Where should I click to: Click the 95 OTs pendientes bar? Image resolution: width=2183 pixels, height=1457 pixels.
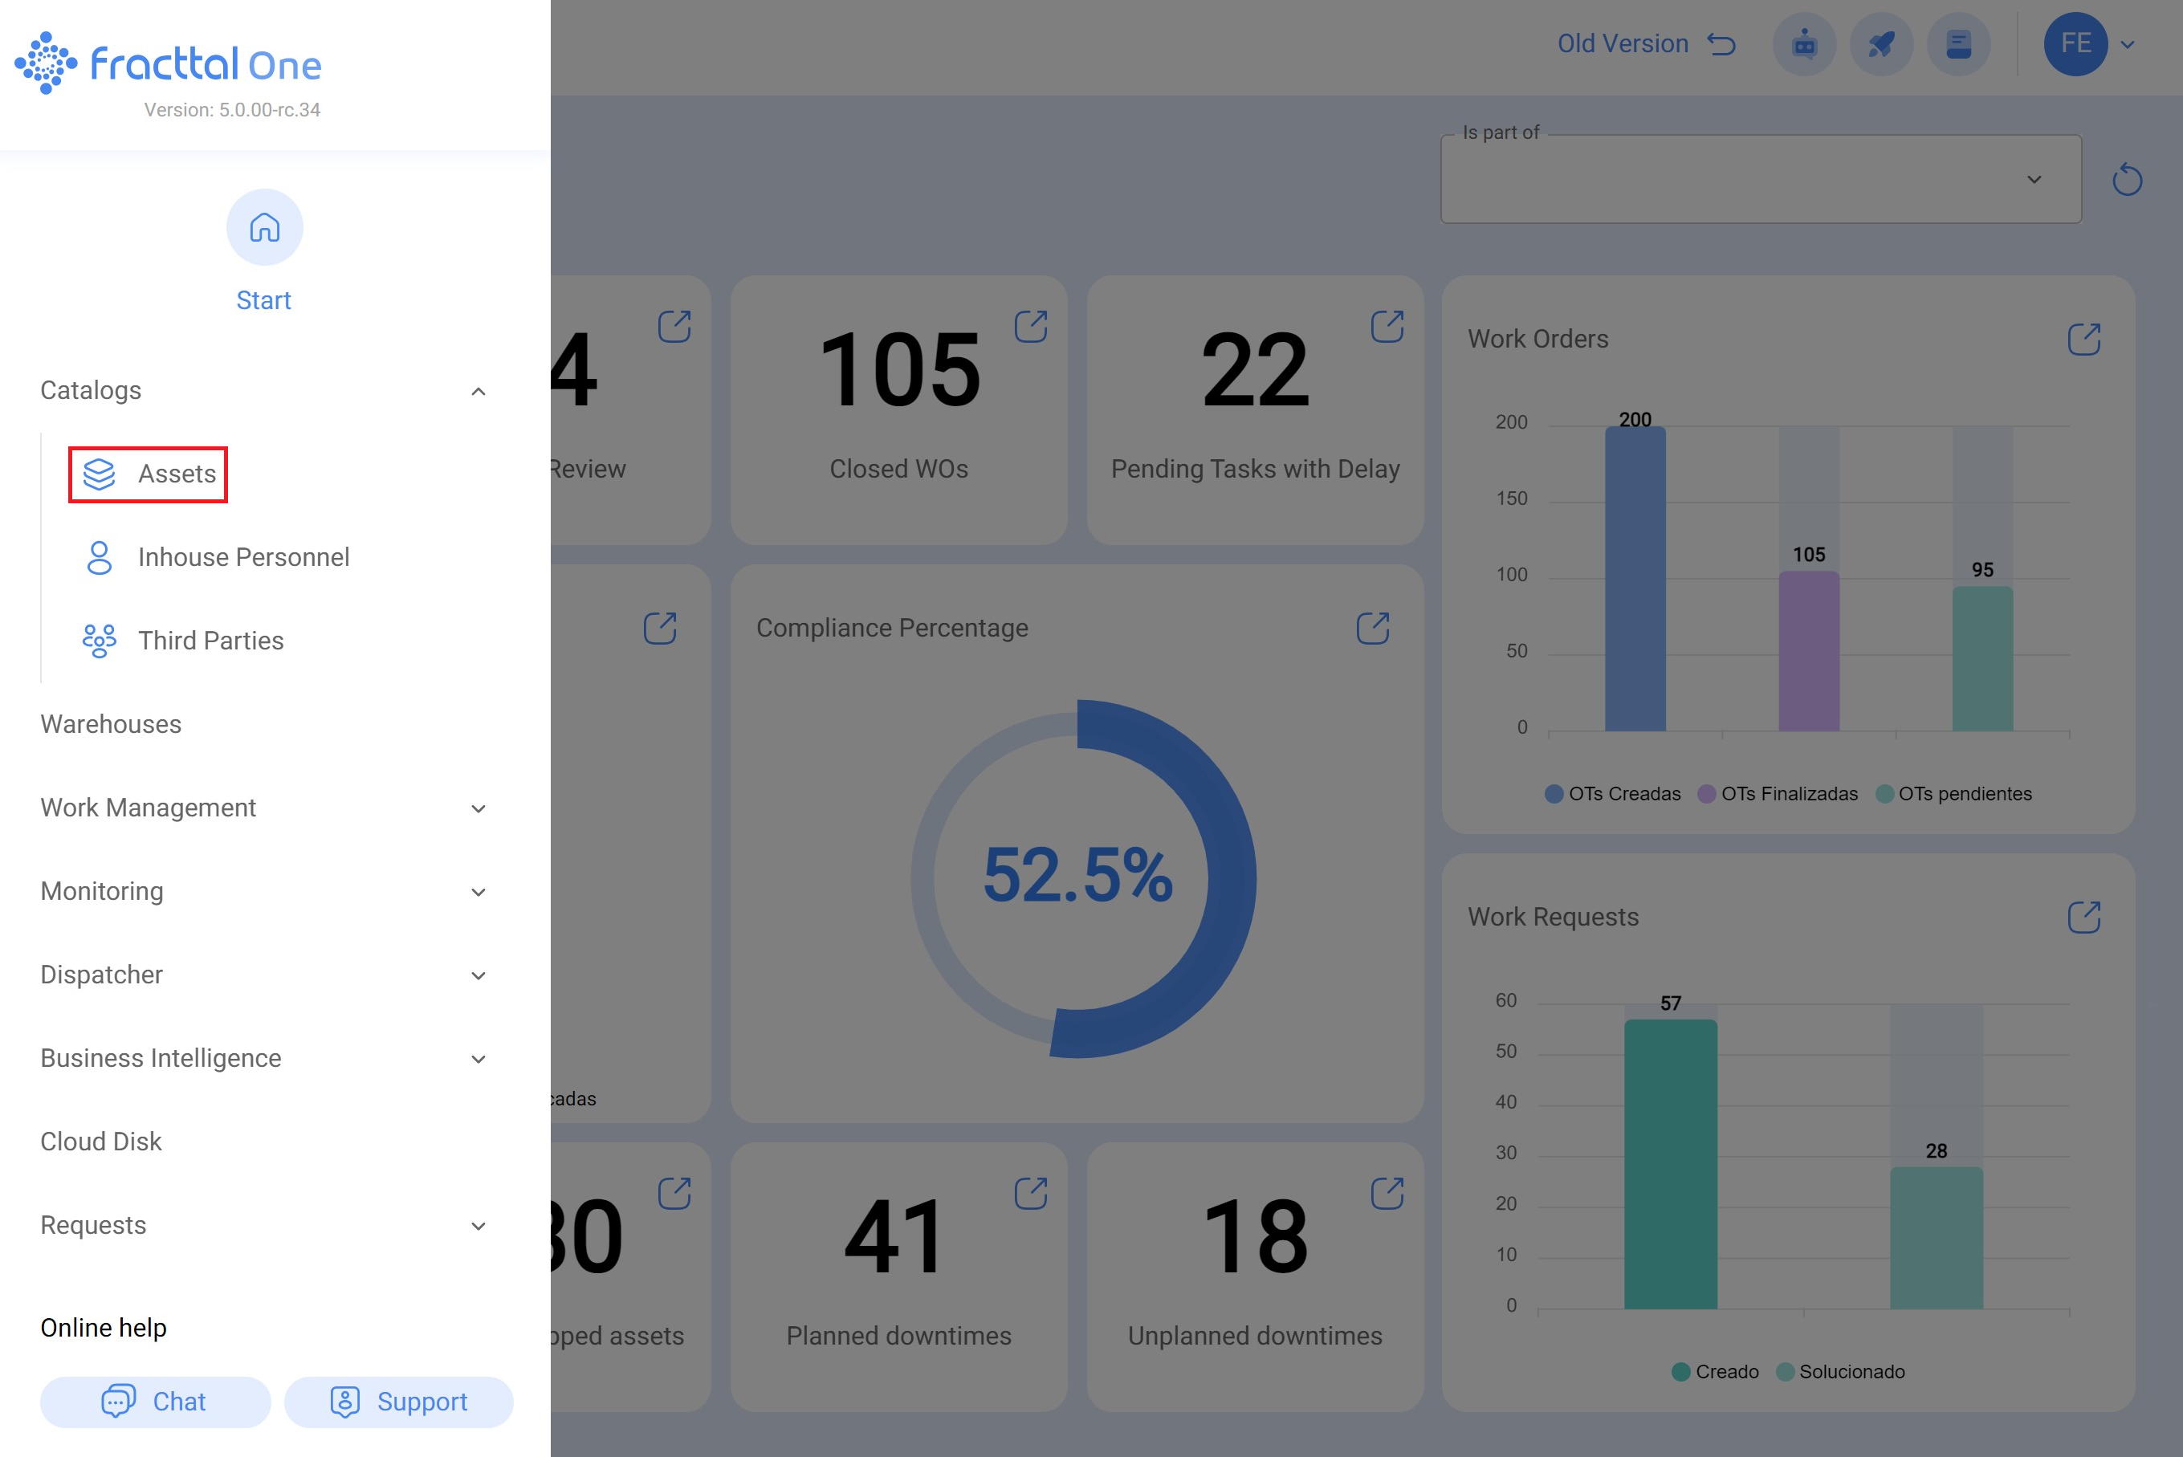click(1982, 658)
